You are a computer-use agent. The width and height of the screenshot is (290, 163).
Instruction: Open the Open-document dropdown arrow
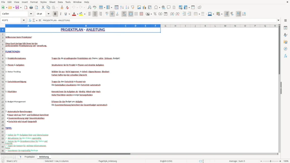pos(14,8)
